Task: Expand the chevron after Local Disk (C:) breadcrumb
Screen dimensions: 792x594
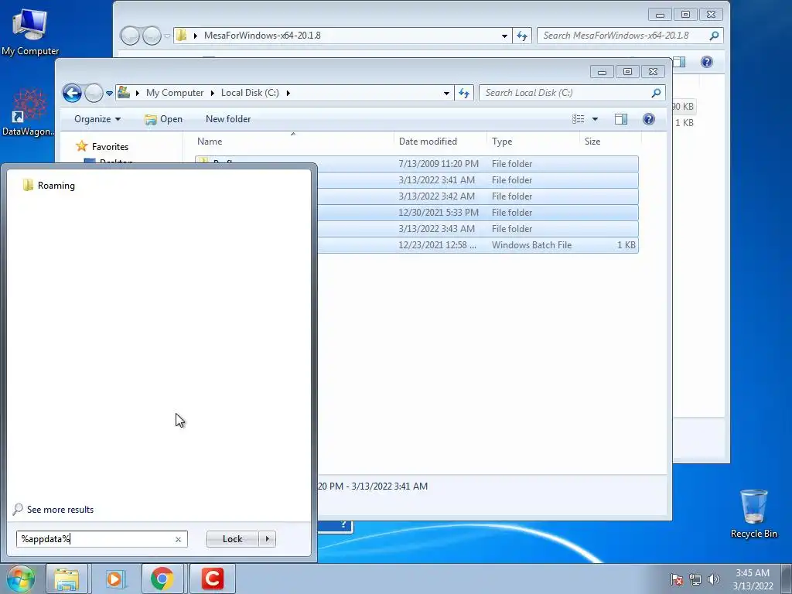Action: (288, 93)
